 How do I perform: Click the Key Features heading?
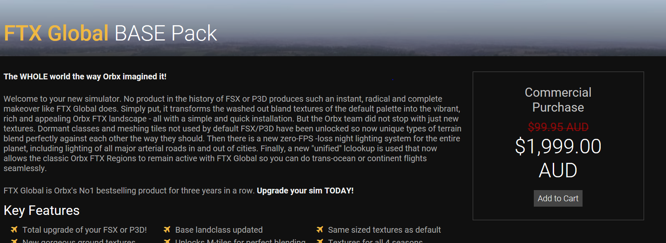coord(41,210)
